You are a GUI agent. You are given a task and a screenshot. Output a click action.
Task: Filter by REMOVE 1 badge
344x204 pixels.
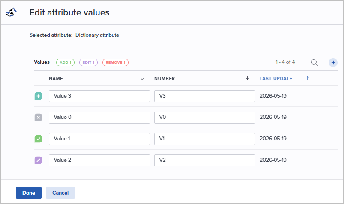coord(115,62)
